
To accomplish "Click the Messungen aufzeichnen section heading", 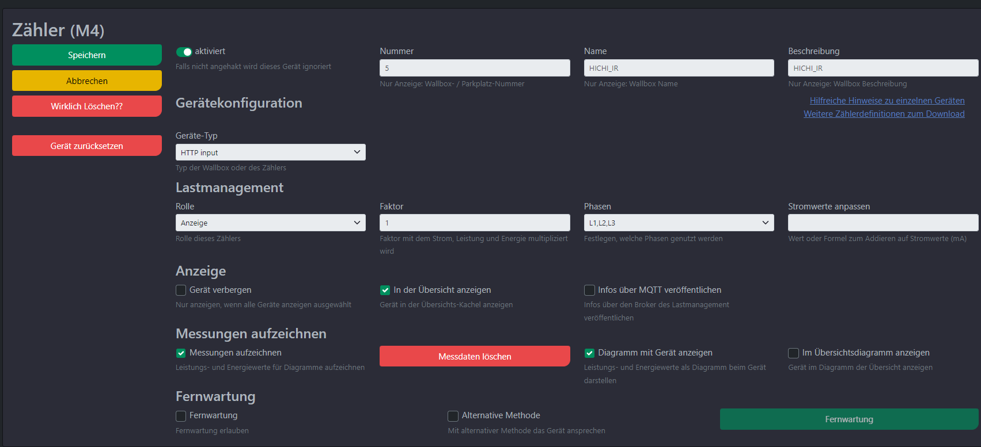I will click(x=251, y=334).
